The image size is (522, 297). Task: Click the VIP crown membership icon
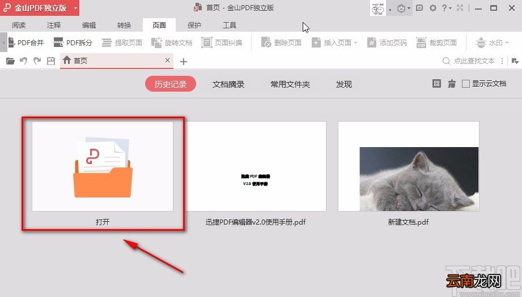pos(401,8)
